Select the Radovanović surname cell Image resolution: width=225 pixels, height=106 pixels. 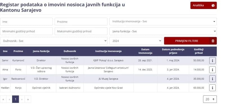[x=18, y=79]
